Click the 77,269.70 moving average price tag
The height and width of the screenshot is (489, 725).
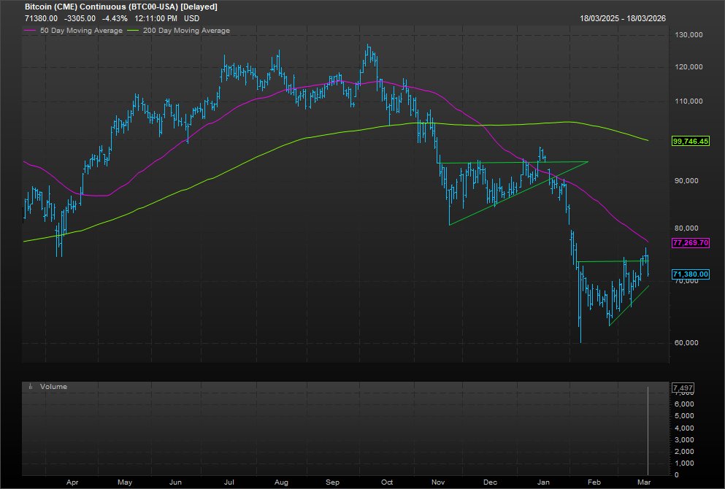[690, 242]
